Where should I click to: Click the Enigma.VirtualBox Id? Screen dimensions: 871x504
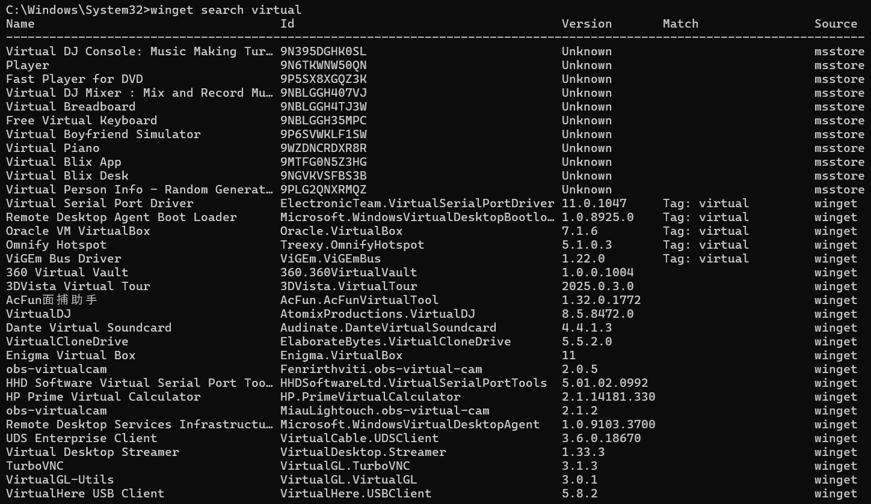(x=341, y=355)
